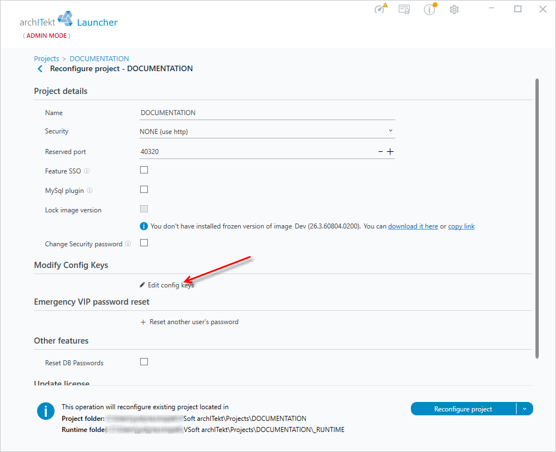The height and width of the screenshot is (452, 556).
Task: Click the Emergency VIP password reset heading
Action: [x=92, y=302]
